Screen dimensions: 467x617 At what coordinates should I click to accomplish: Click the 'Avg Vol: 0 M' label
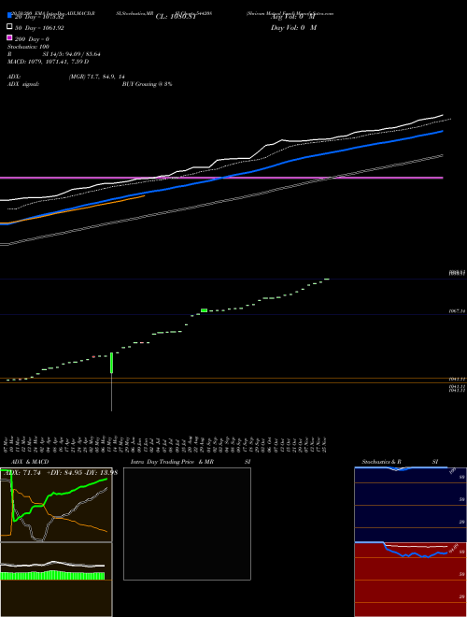(293, 17)
